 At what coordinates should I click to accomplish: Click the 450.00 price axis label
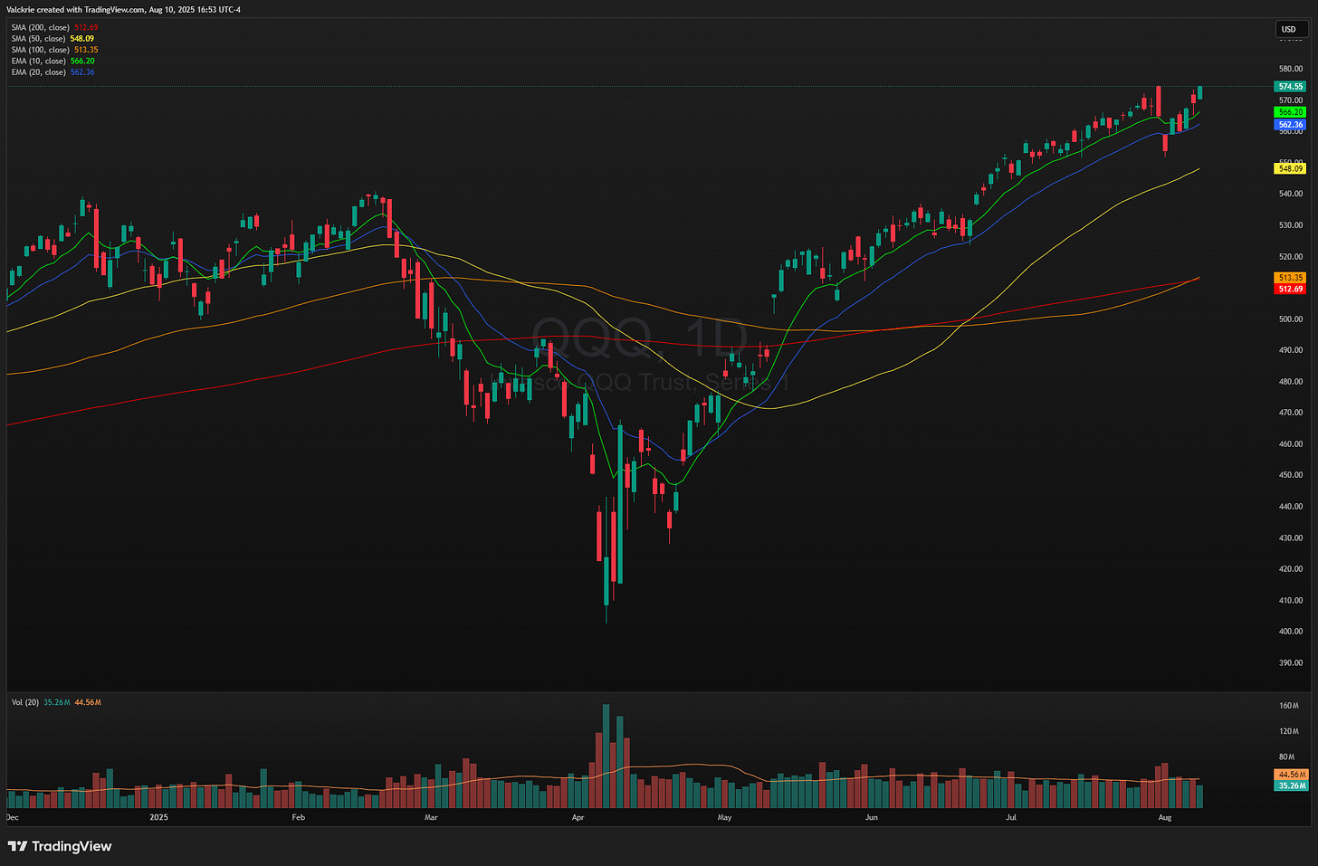tap(1291, 475)
